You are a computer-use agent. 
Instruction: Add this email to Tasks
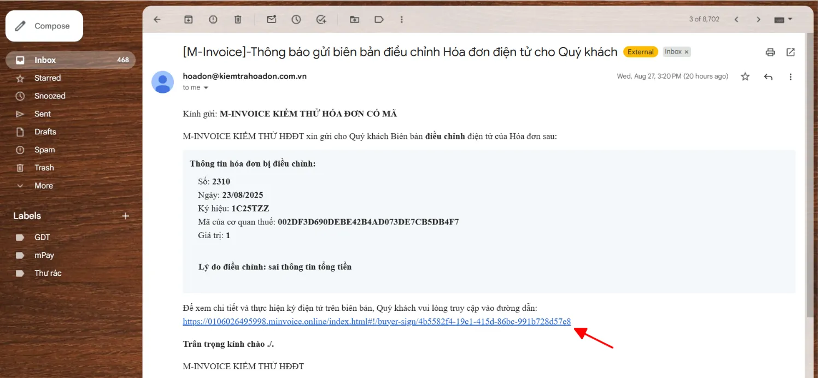[321, 19]
